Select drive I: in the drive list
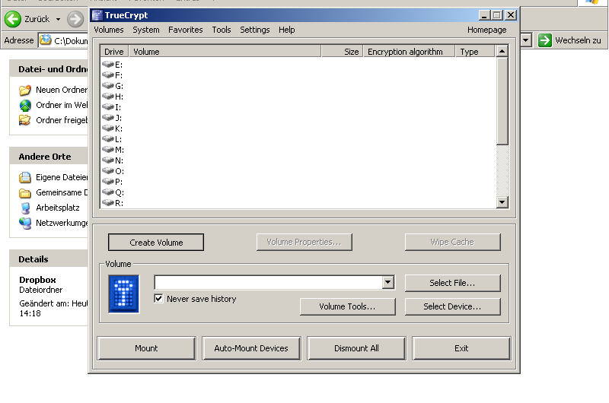This screenshot has height=403, width=609. pyautogui.click(x=113, y=107)
